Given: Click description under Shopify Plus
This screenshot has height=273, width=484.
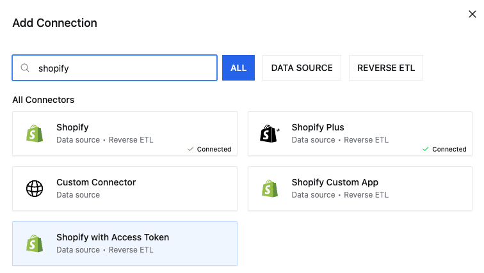Looking at the screenshot, I should click(x=340, y=140).
